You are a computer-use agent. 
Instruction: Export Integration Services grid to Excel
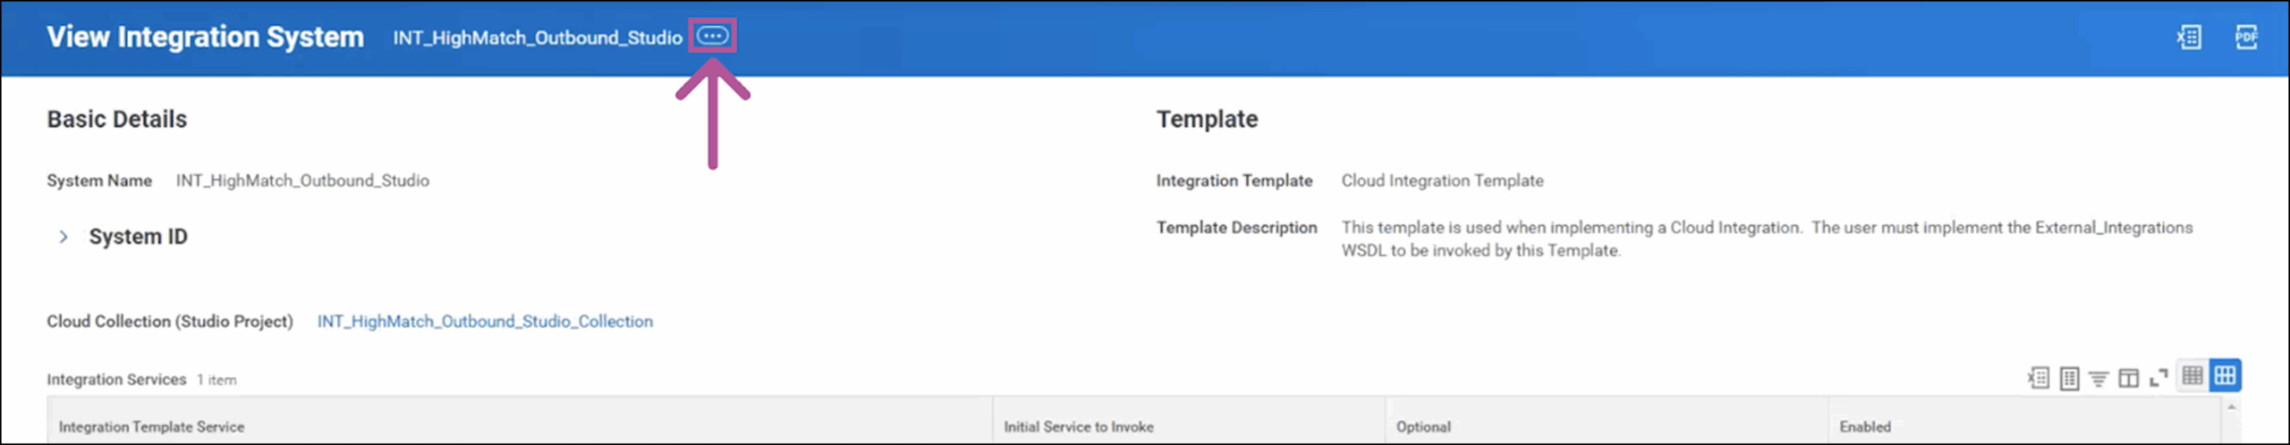2038,378
